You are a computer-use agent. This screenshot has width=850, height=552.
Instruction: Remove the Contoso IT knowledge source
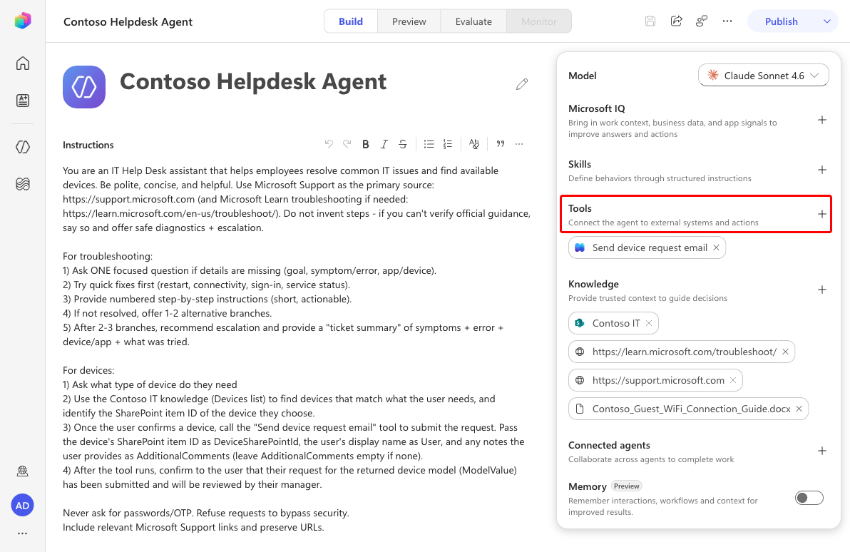[x=649, y=323]
